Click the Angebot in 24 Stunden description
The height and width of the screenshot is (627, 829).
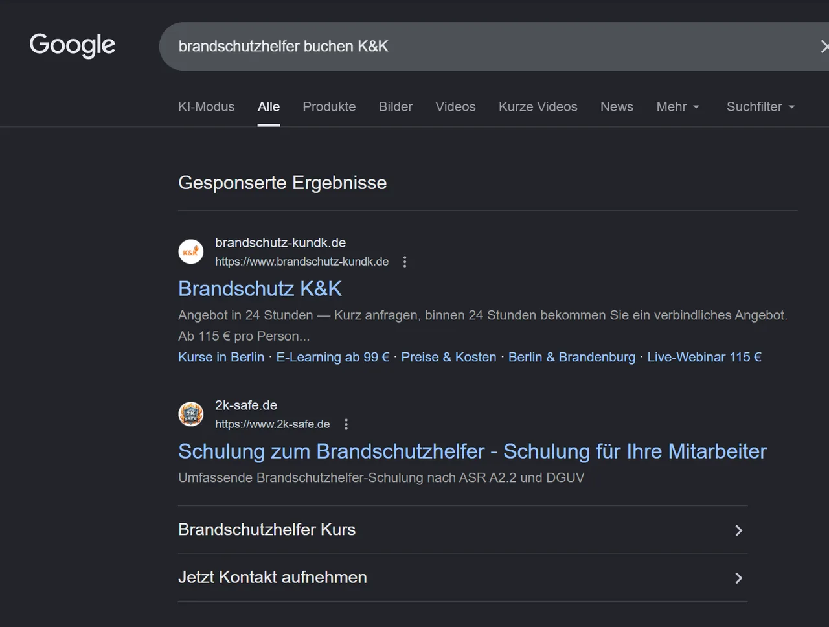483,326
